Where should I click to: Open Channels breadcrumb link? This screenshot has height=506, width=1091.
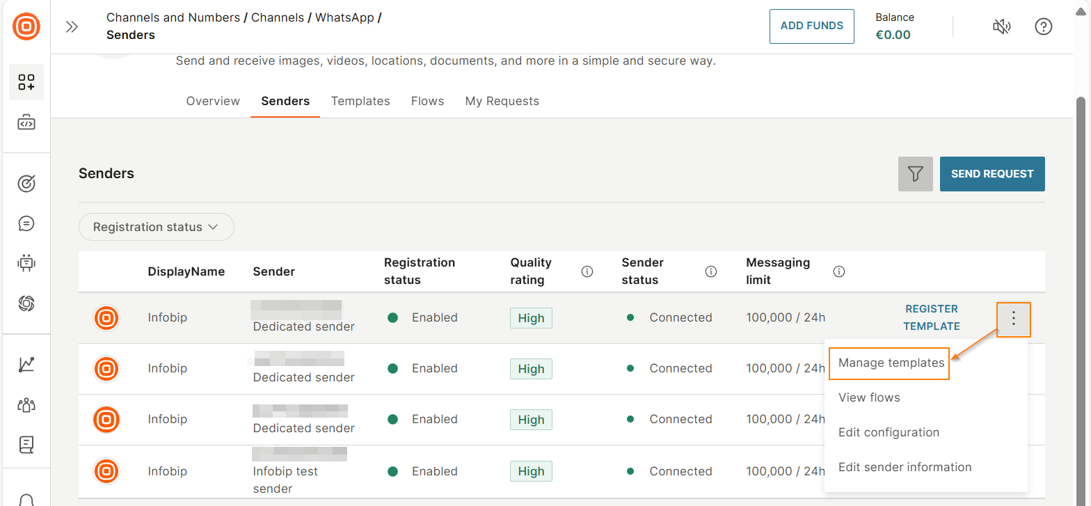point(278,17)
